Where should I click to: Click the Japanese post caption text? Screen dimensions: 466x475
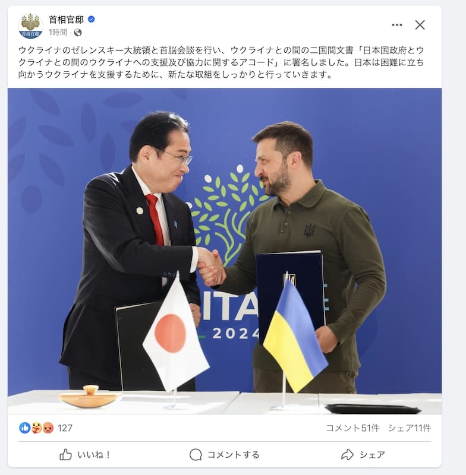point(221,62)
